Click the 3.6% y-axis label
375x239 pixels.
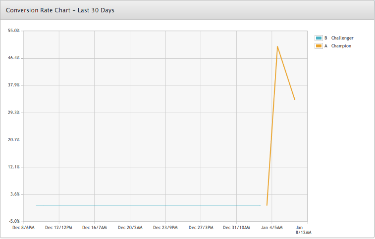point(14,194)
